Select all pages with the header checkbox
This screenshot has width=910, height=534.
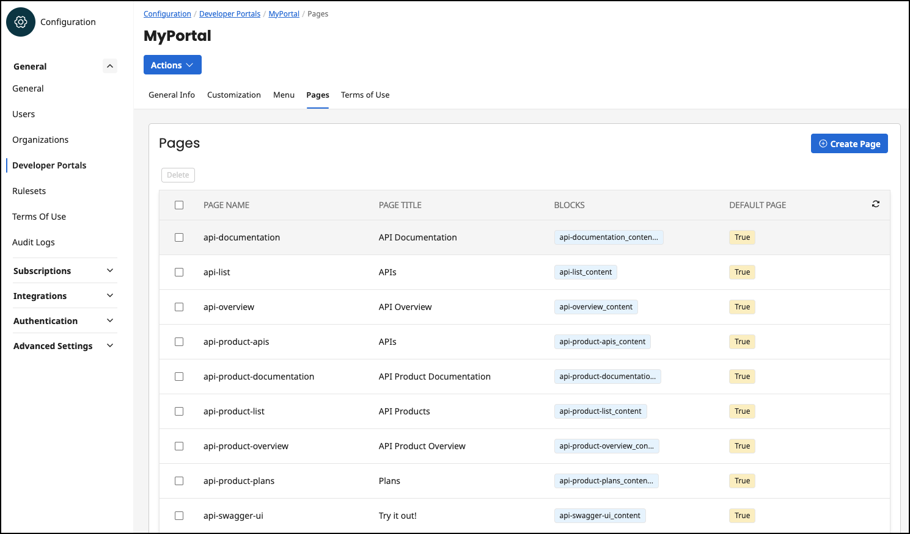178,204
